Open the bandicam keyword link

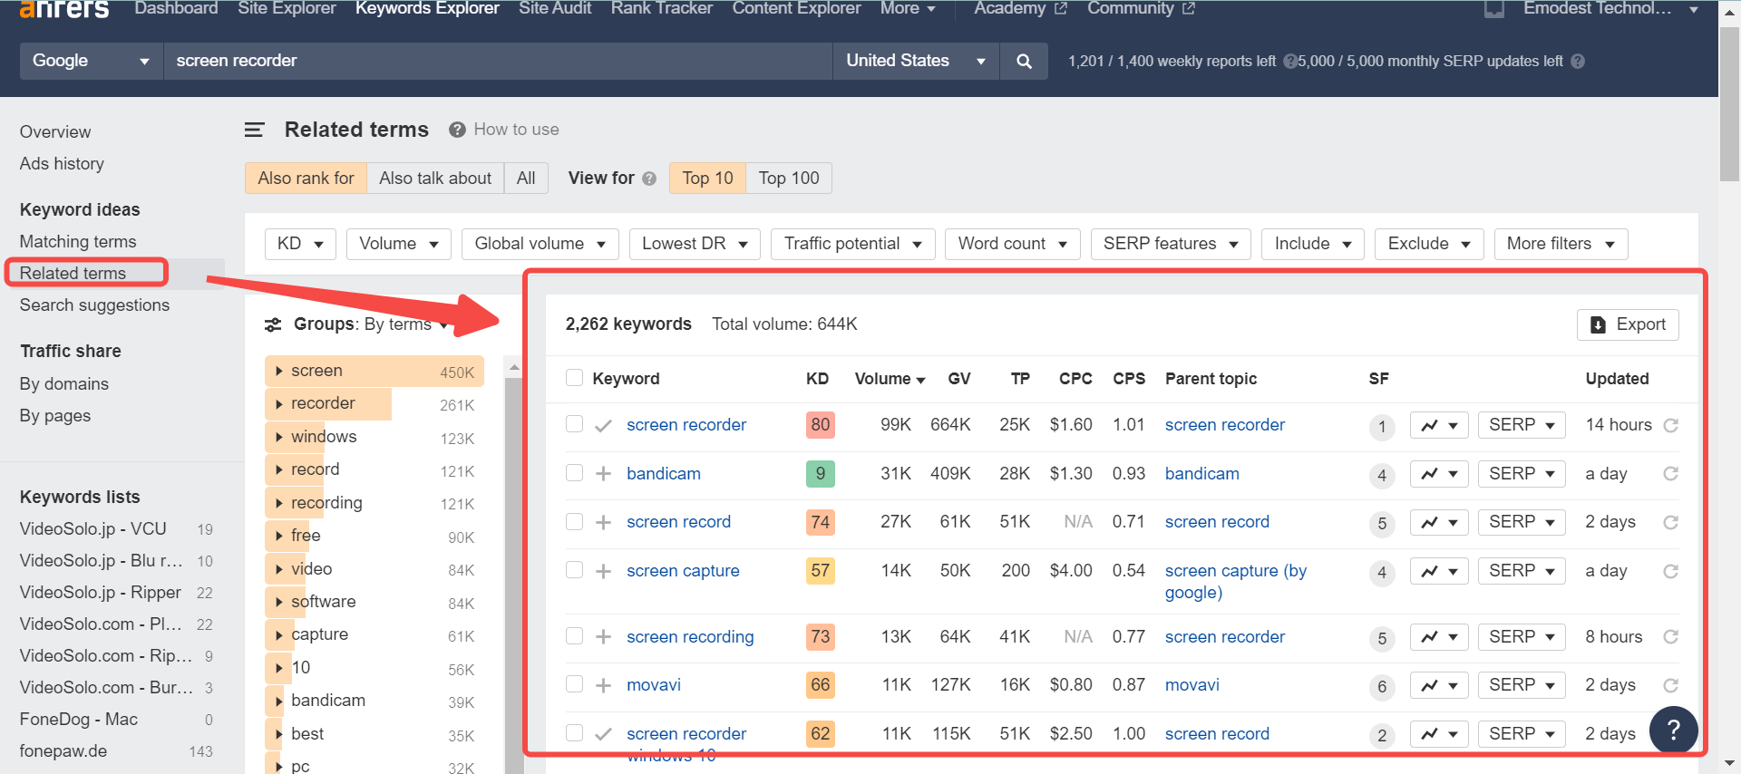click(x=664, y=474)
